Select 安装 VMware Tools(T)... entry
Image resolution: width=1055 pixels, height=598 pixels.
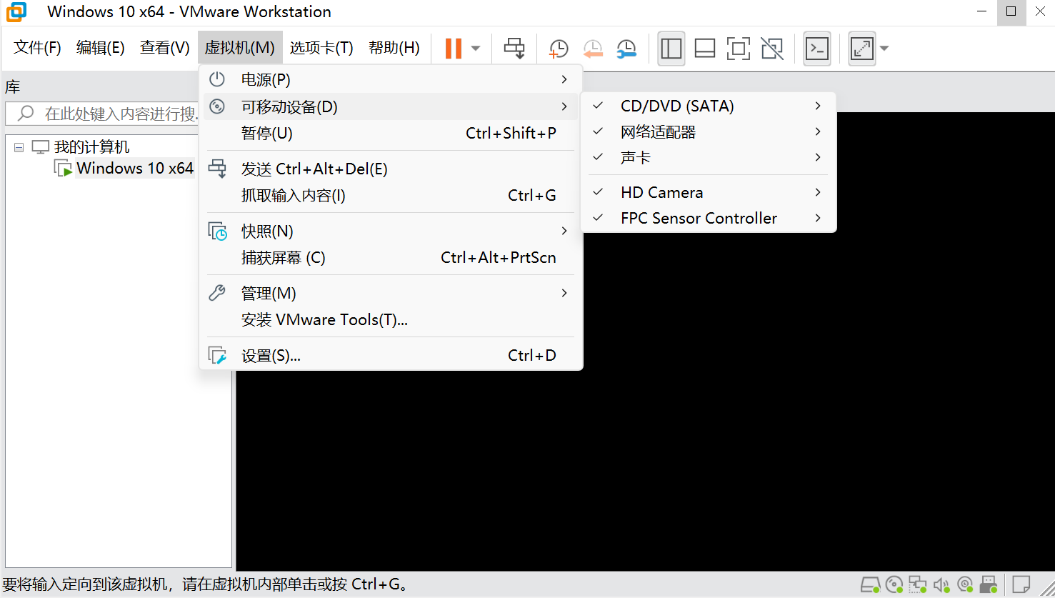coord(391,320)
